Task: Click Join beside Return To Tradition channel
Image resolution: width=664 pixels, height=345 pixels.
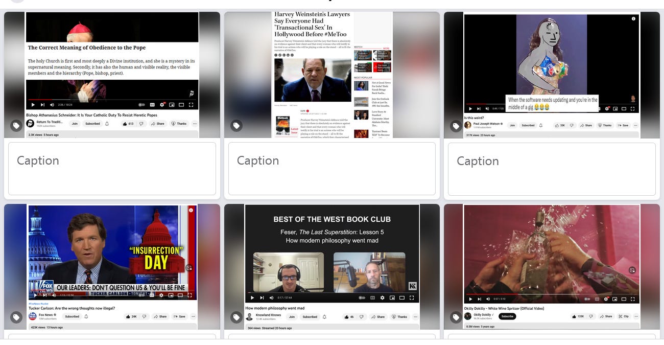Action: (75, 124)
